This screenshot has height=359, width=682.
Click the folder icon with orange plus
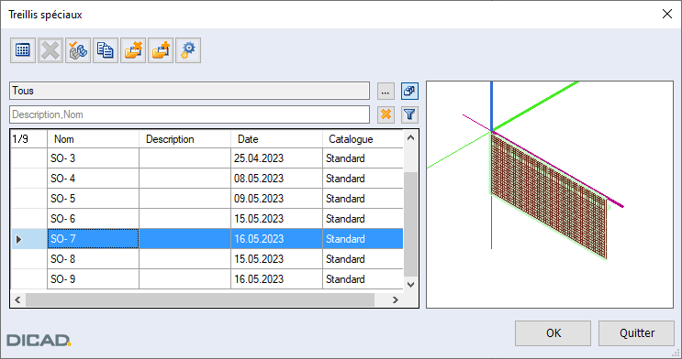pos(161,50)
